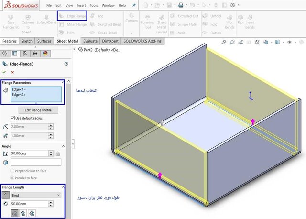This screenshot has height=219, width=306.
Task: Open Base Flange/Tab tool
Action: coord(11,22)
